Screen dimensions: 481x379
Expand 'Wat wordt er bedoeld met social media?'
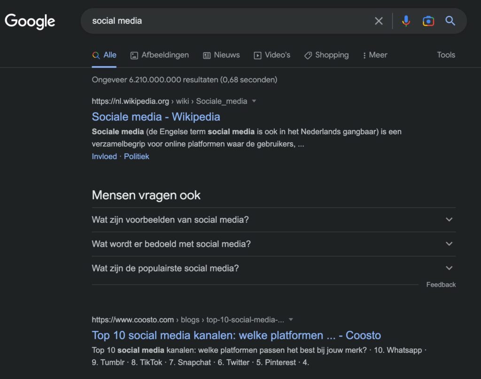coord(274,244)
